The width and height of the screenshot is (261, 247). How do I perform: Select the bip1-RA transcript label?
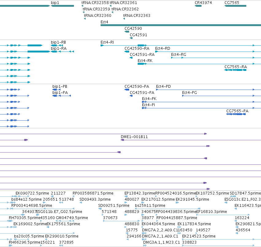click(x=59, y=48)
